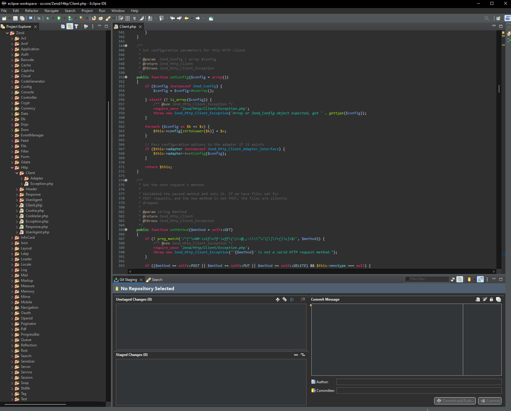This screenshot has height=411, width=511.
Task: Click the Forward navigation arrow
Action: (198, 18)
